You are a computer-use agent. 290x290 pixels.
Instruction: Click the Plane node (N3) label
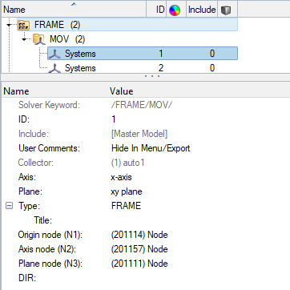50,264
